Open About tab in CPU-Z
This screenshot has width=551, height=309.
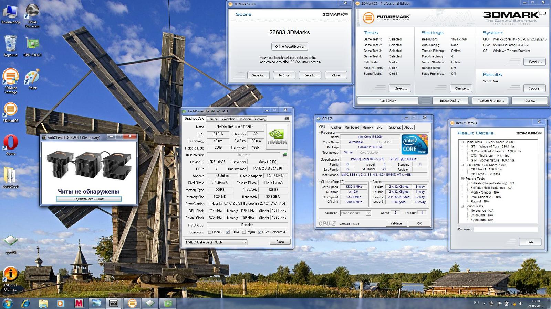408,127
